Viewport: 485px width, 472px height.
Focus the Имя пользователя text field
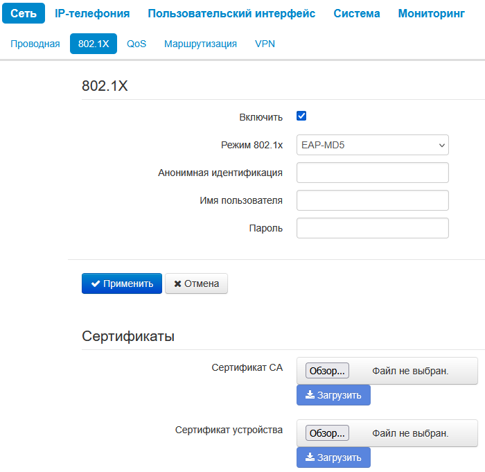pyautogui.click(x=372, y=200)
